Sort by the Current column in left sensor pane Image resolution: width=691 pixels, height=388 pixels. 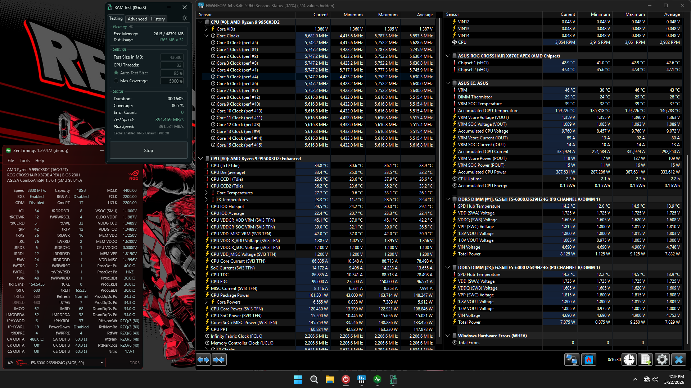(312, 15)
